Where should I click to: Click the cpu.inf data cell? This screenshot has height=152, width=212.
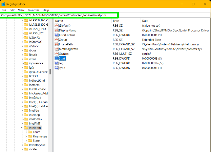coord(146,53)
